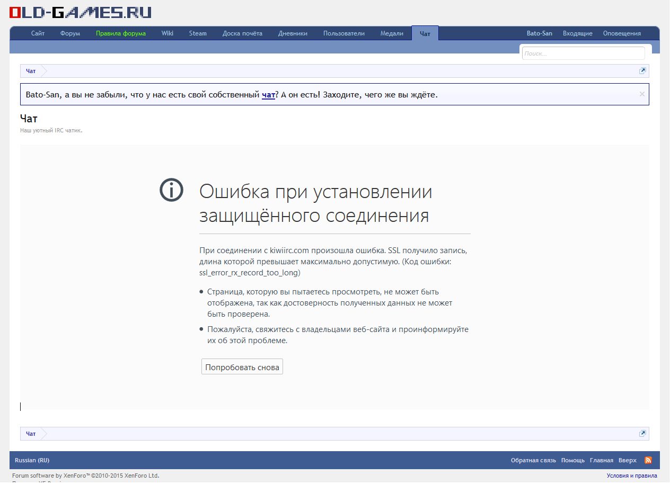
Task: Open the Главная footer link
Action: tap(602, 460)
